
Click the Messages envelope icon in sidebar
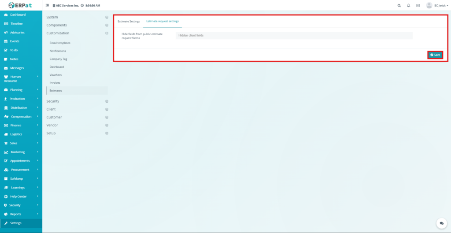6,68
